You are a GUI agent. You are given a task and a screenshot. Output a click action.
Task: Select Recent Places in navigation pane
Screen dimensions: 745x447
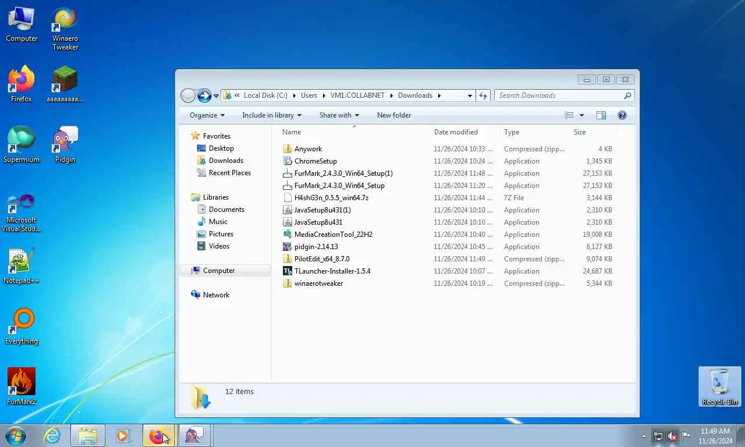(229, 173)
